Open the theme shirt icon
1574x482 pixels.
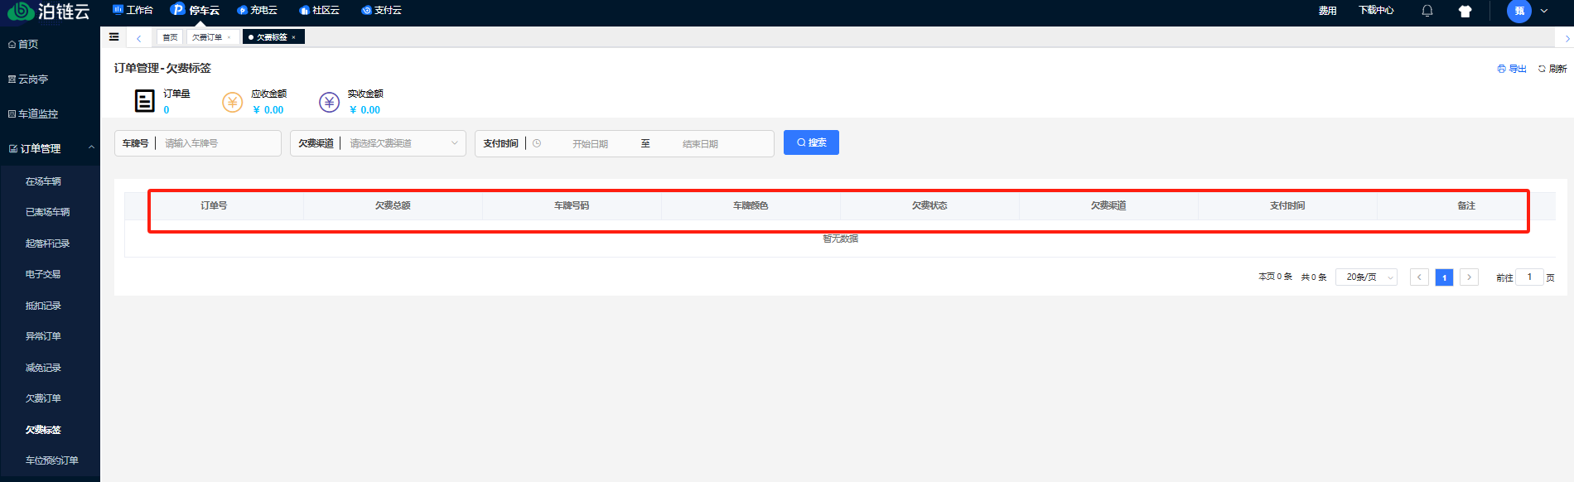click(1465, 12)
